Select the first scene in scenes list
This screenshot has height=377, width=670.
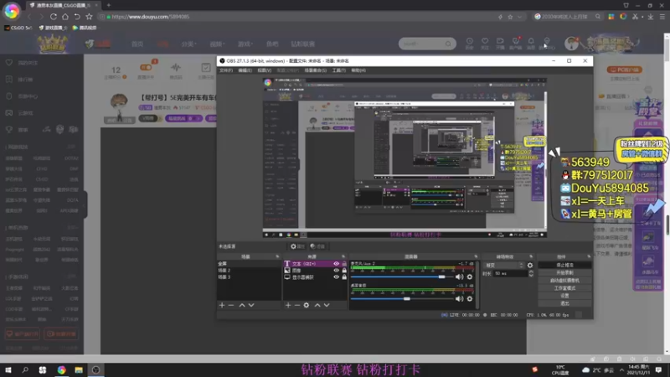click(x=249, y=264)
